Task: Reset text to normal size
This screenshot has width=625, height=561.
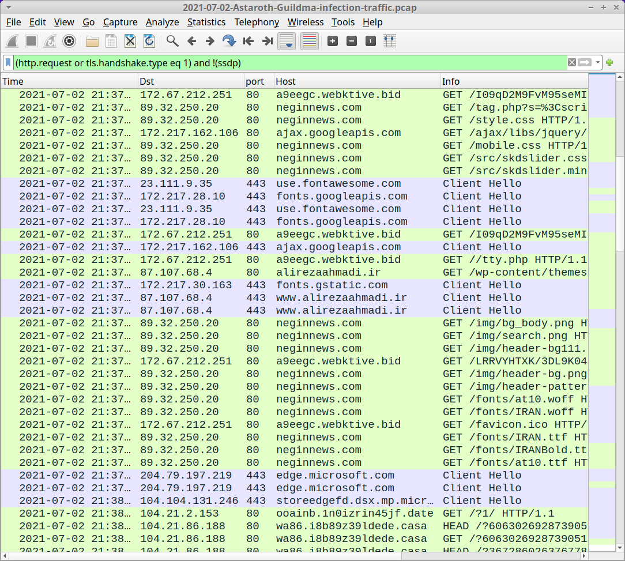Action: [371, 41]
